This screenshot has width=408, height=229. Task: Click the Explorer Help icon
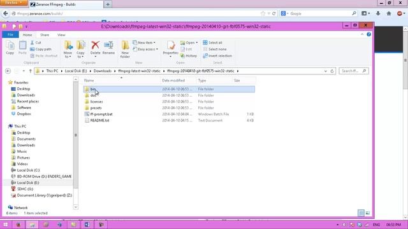[x=368, y=34]
